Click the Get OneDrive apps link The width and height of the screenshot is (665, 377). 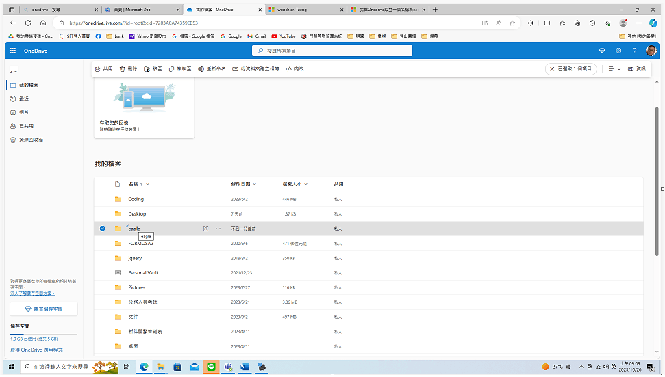click(x=36, y=350)
